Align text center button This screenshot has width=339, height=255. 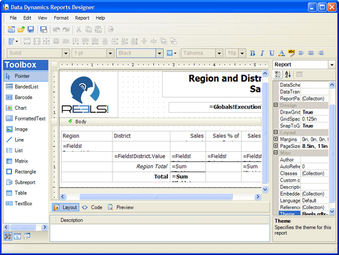(311, 53)
